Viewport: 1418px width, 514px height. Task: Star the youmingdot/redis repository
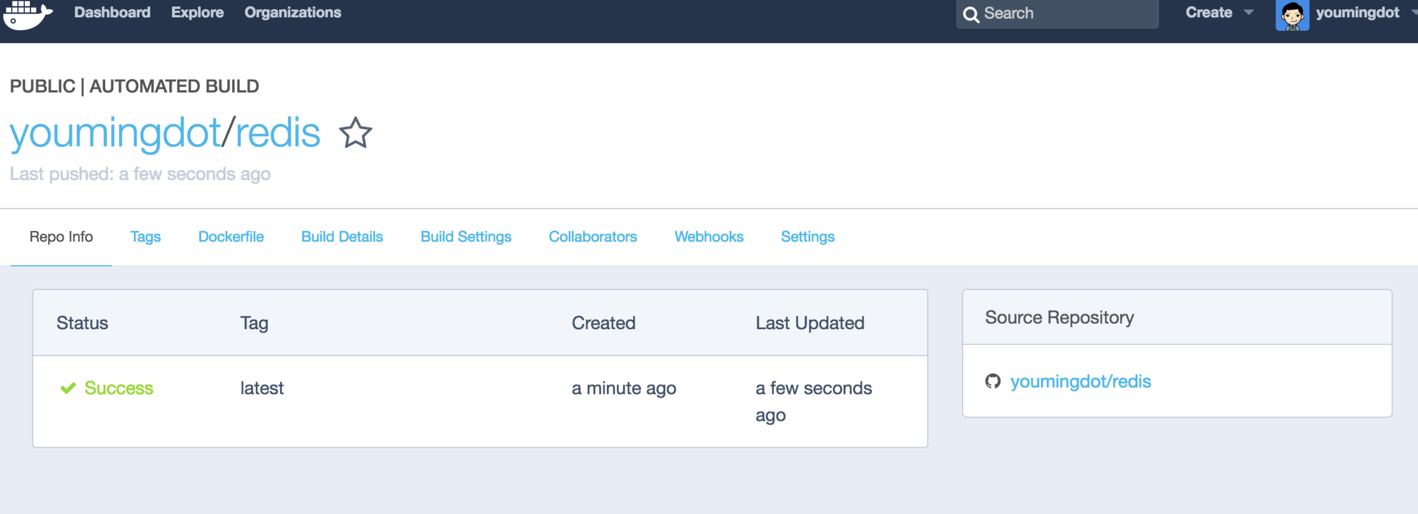(x=355, y=133)
